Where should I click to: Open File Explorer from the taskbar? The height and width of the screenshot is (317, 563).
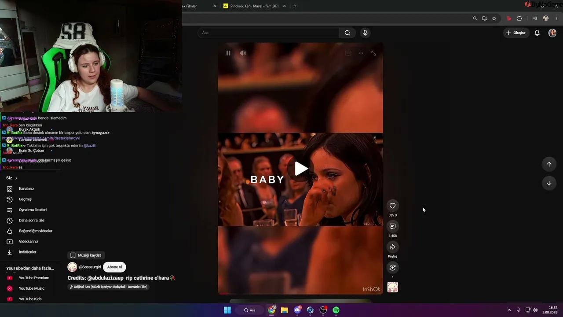[285, 310]
